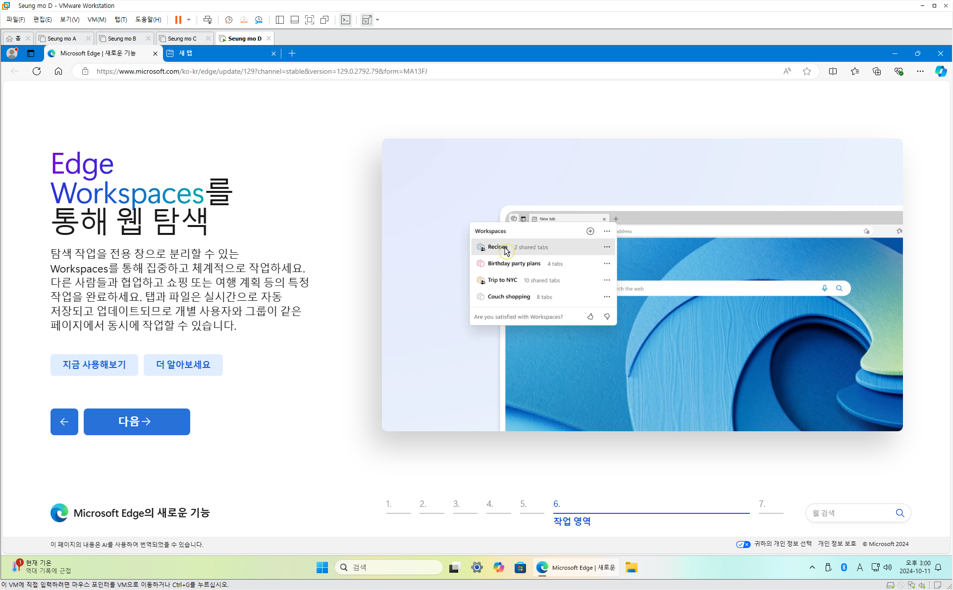Expand the VMware stretch guest dropdown arrow
Viewport: 953px width, 590px height.
click(377, 20)
